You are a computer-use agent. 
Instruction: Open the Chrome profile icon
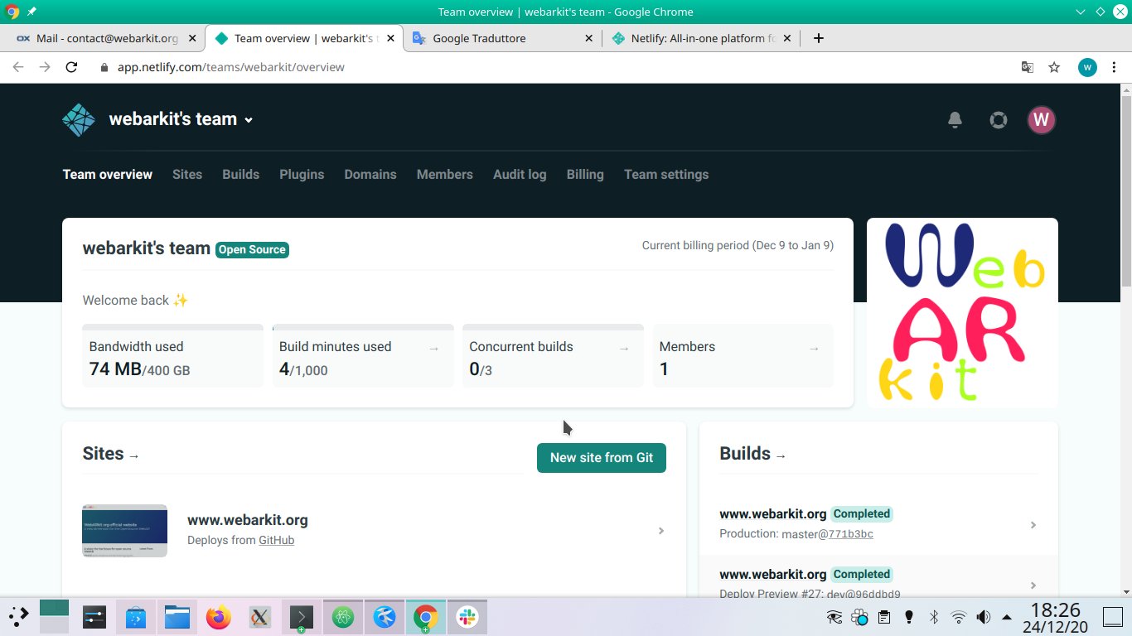1087,67
